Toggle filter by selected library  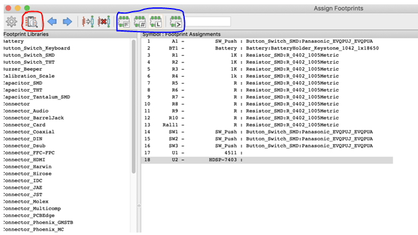[156, 22]
